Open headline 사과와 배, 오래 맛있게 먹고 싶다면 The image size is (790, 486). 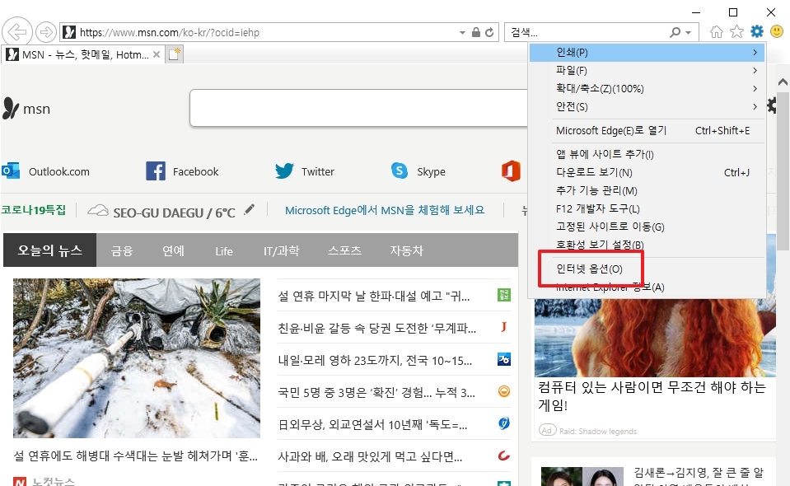click(x=370, y=457)
